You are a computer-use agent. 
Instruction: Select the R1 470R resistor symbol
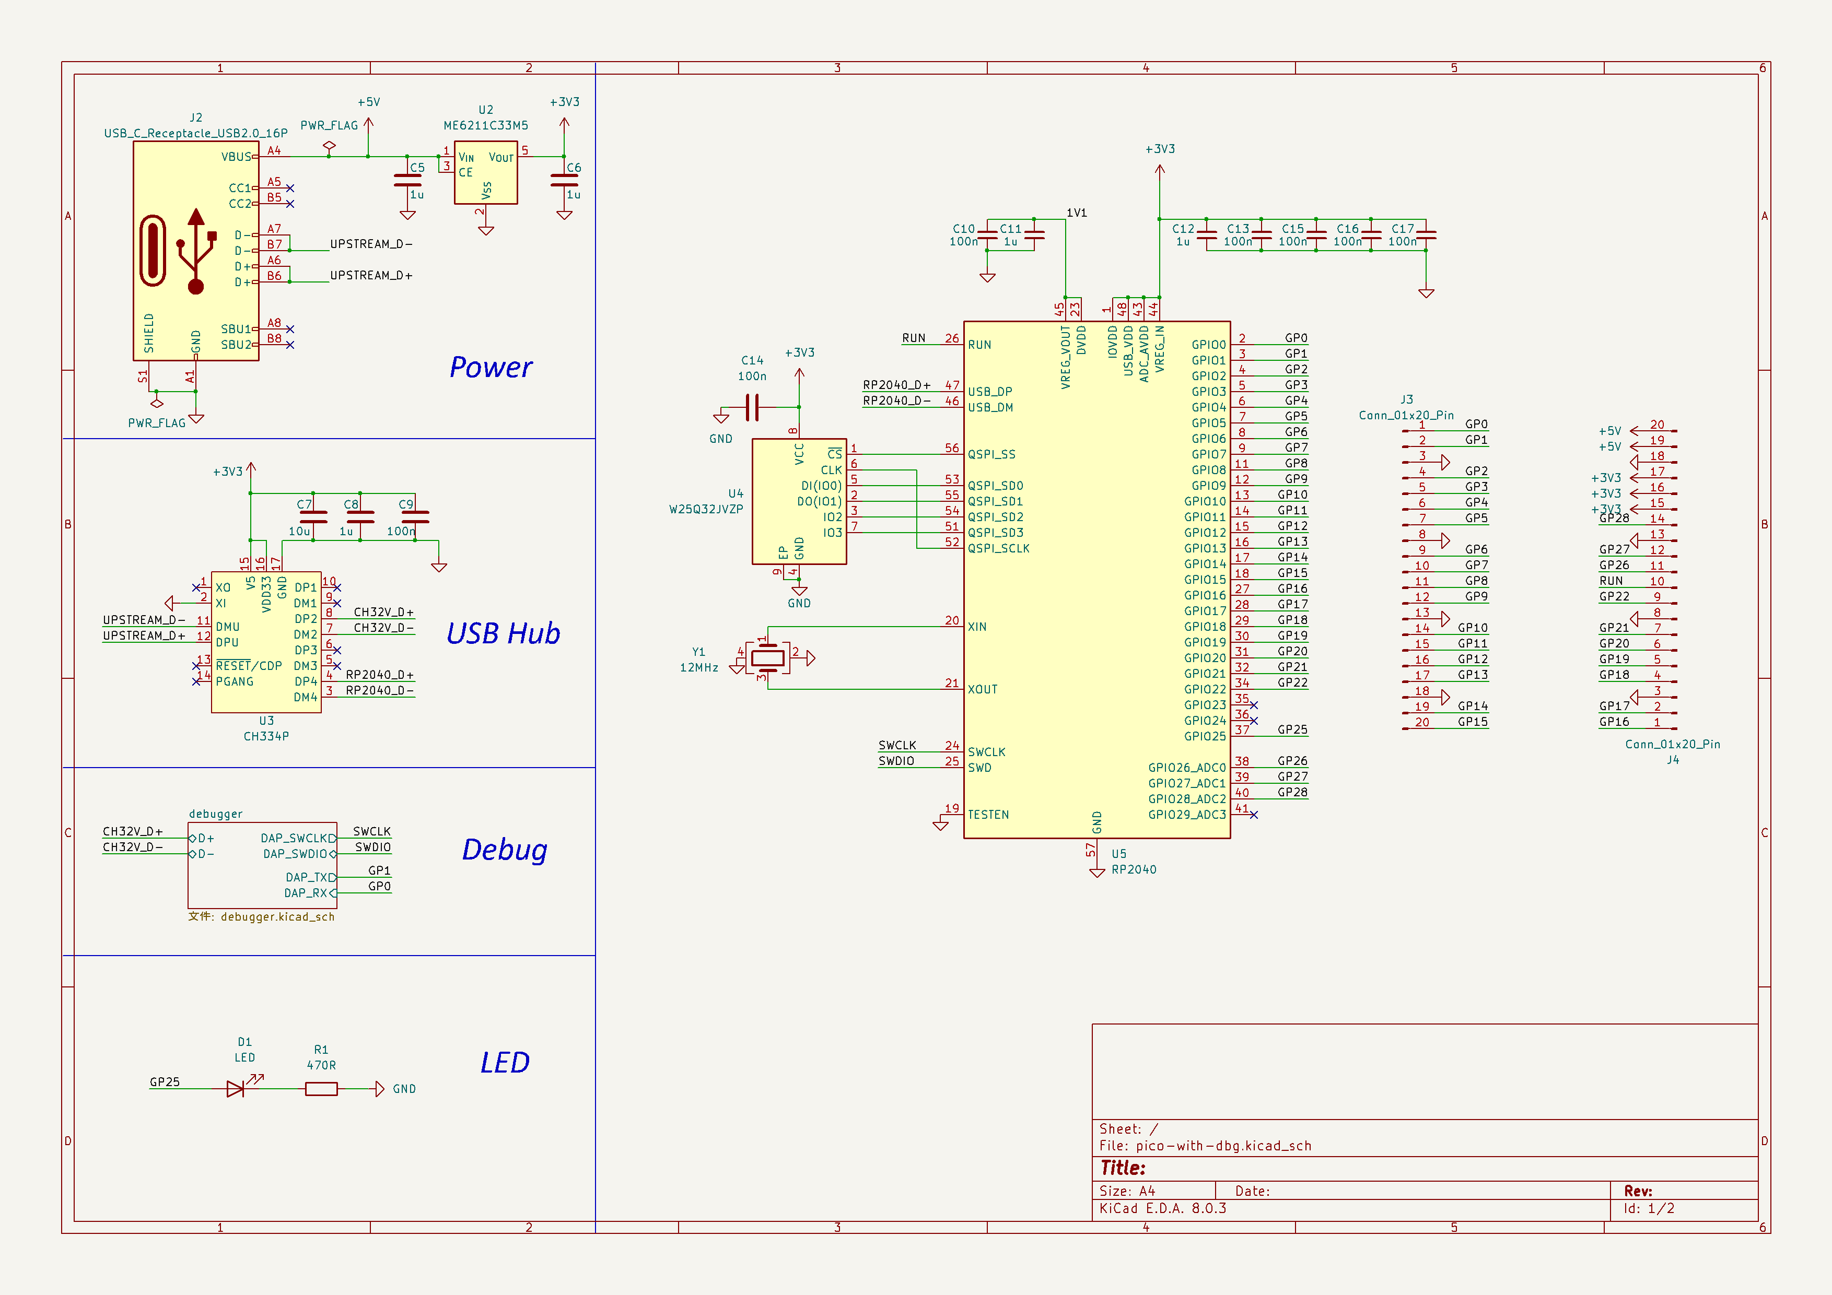pos(321,1088)
